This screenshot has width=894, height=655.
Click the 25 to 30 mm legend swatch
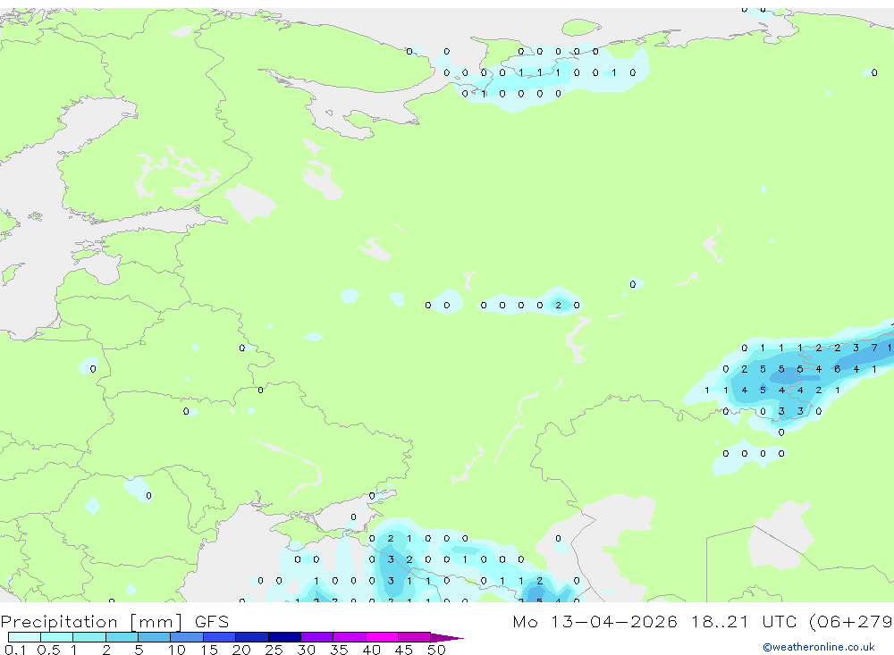point(284,637)
